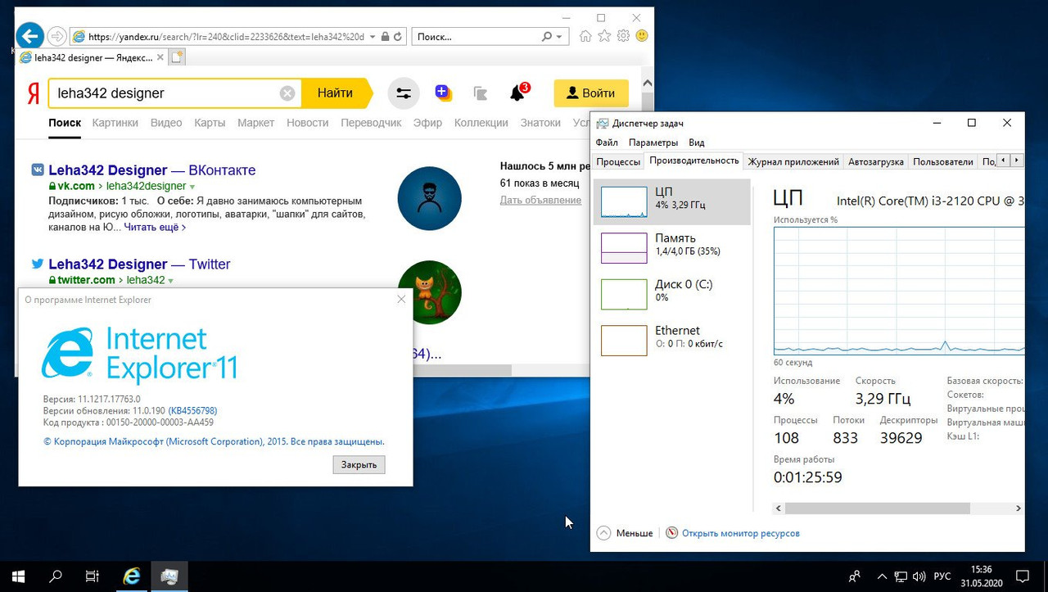
Task: Open a new tab in Internet Explorer
Action: (177, 57)
